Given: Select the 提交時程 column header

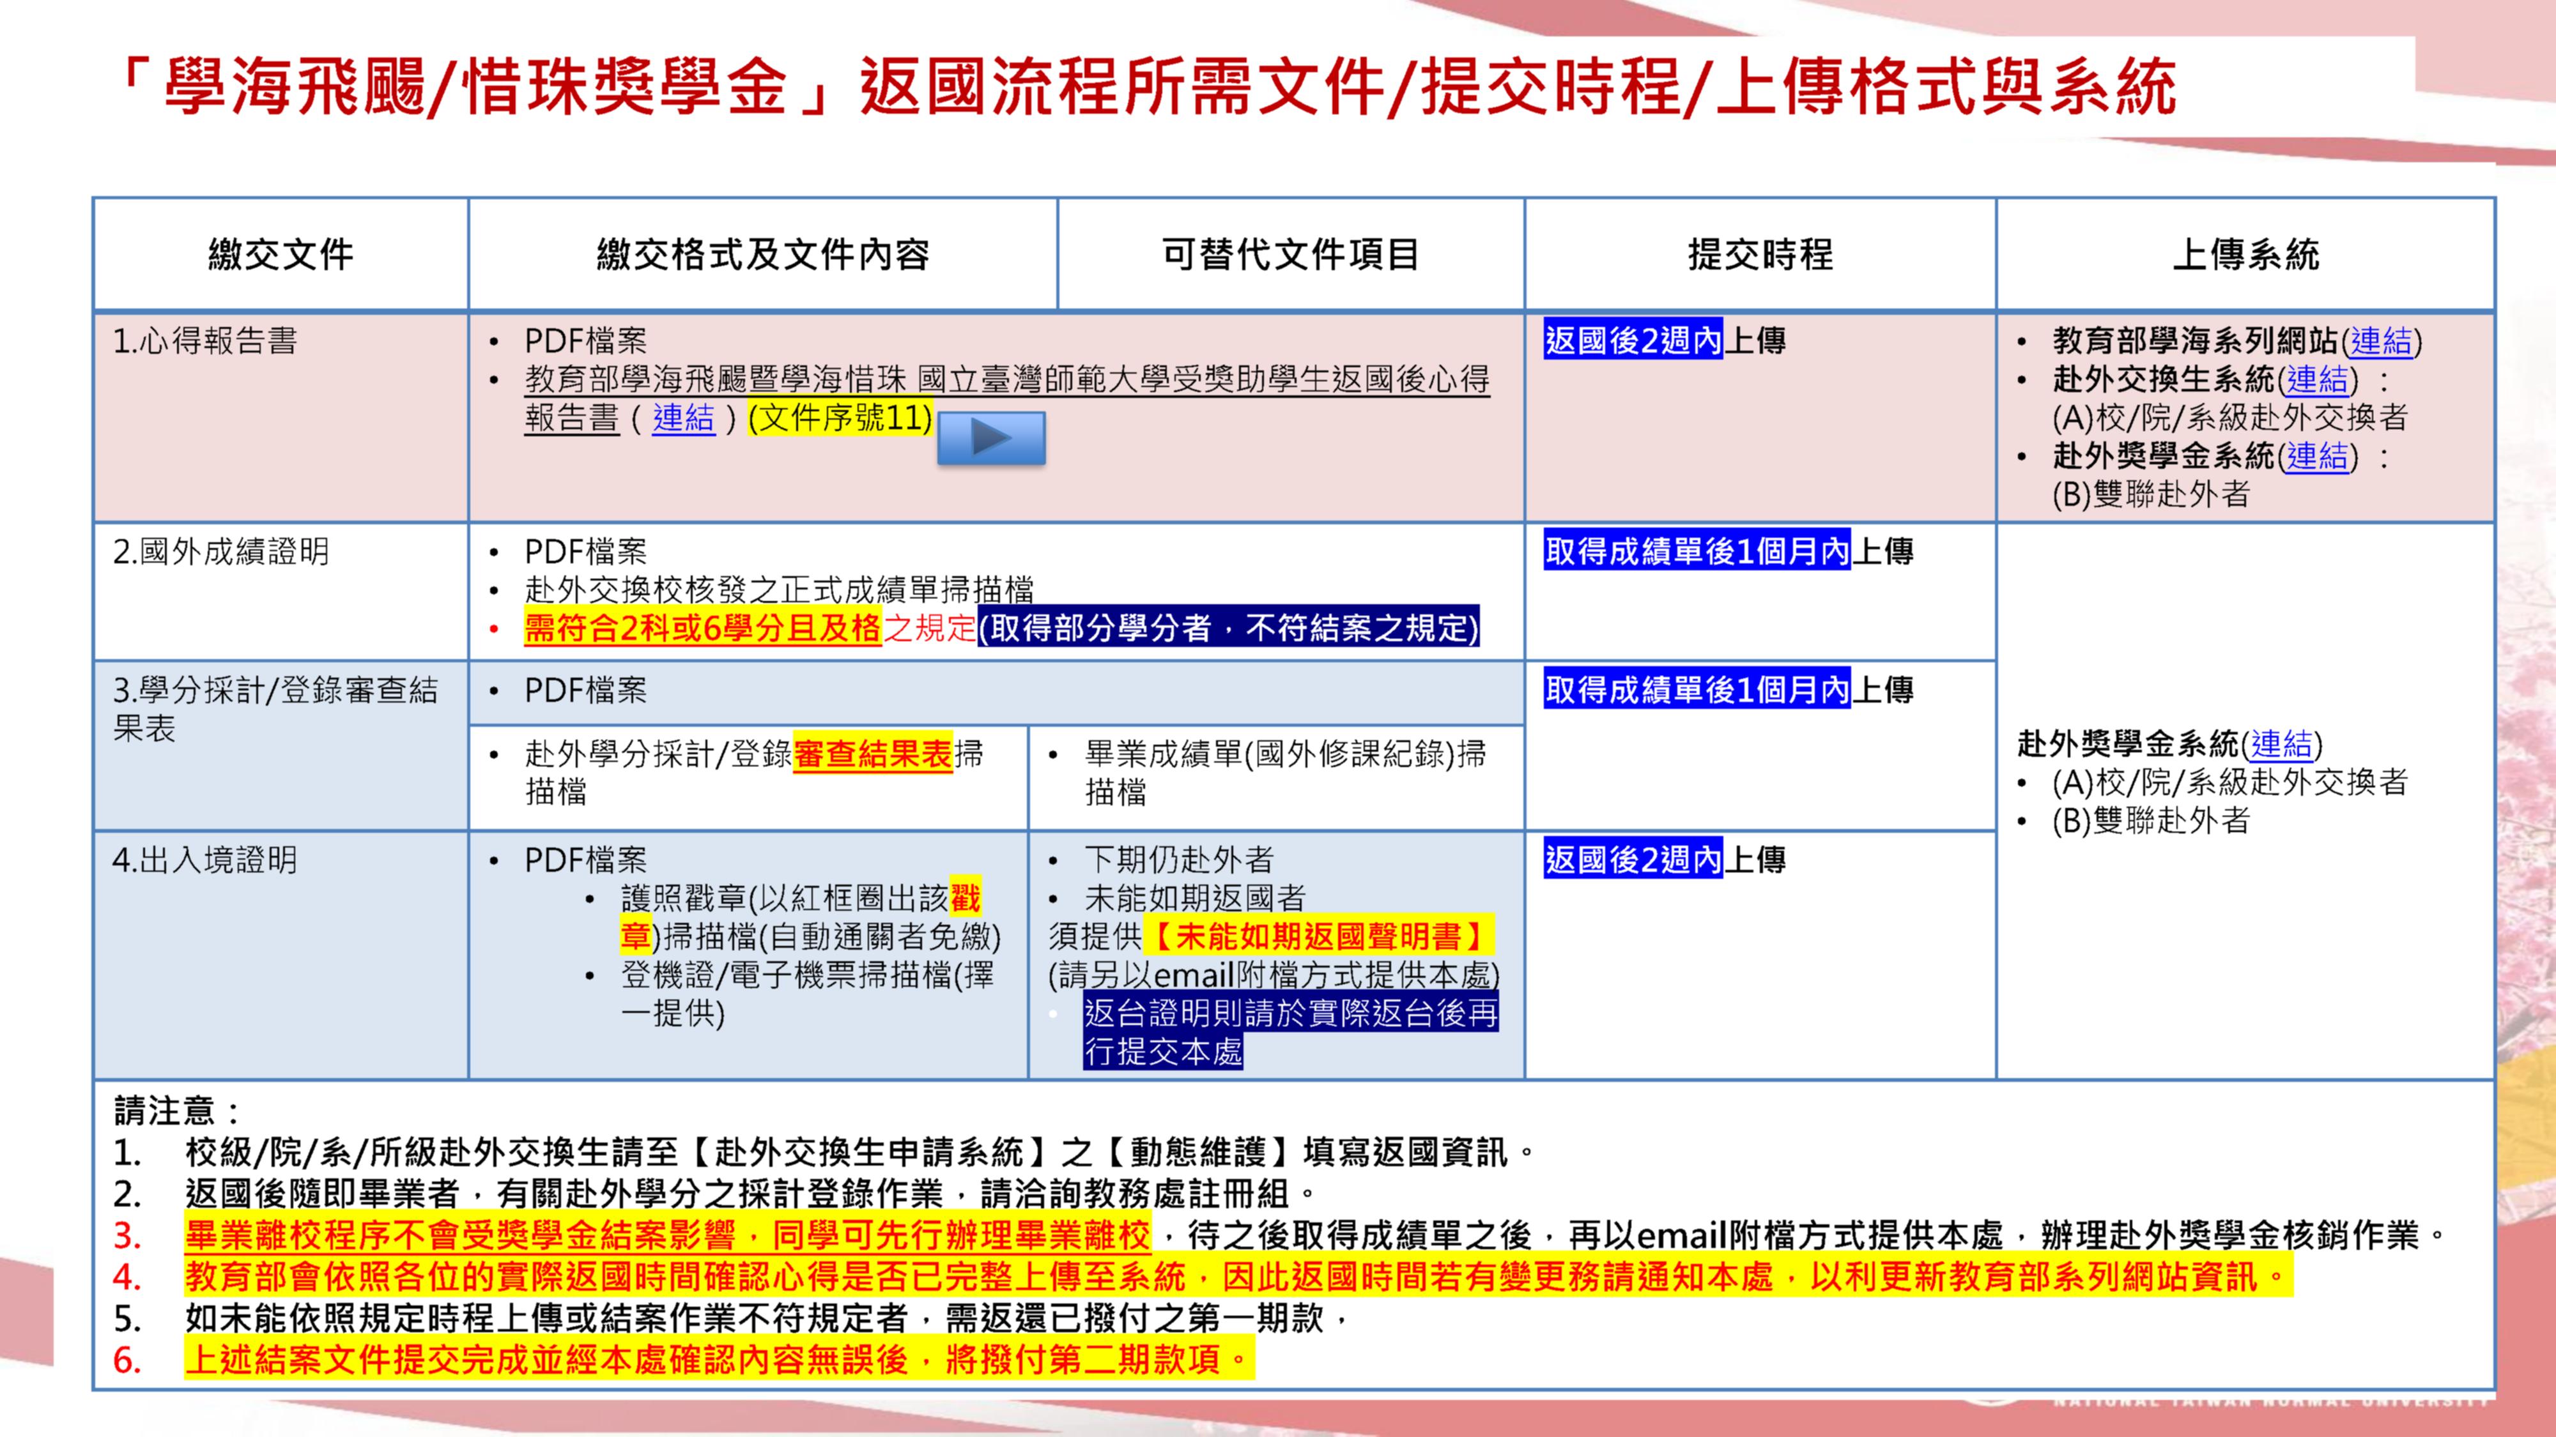Looking at the screenshot, I should (x=1760, y=255).
